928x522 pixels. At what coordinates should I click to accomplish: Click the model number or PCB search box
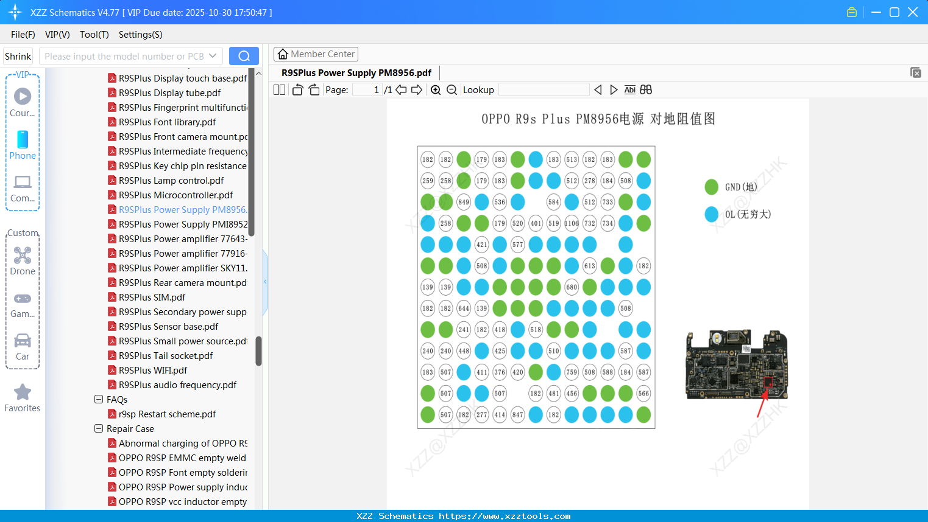(131, 56)
